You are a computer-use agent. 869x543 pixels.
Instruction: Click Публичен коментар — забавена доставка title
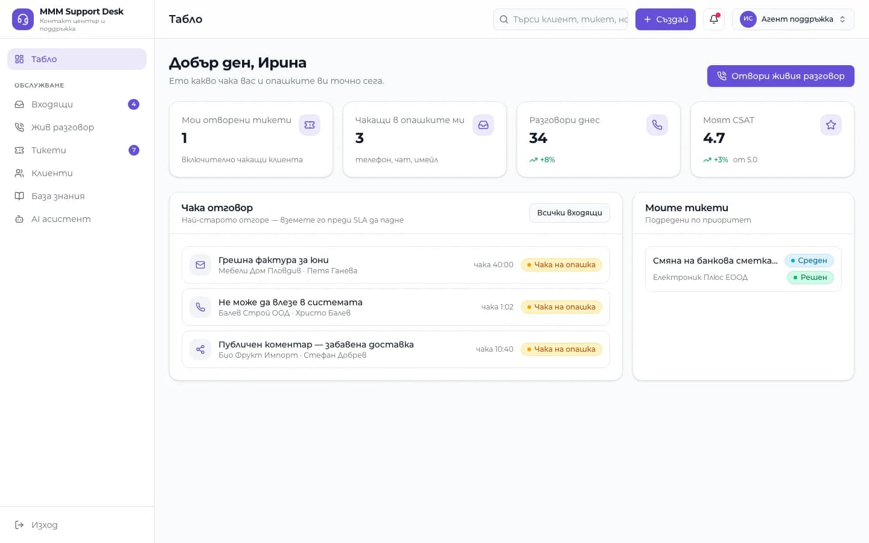(316, 345)
